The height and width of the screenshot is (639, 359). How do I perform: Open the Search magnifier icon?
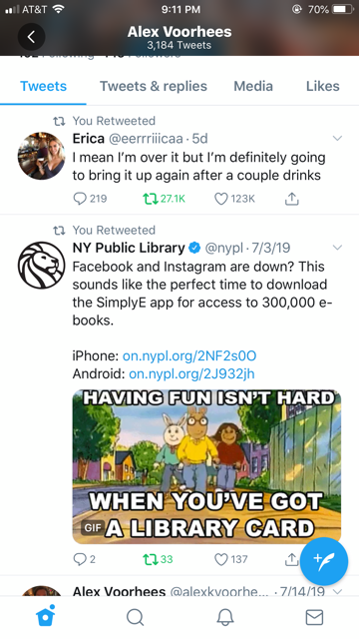pyautogui.click(x=136, y=617)
